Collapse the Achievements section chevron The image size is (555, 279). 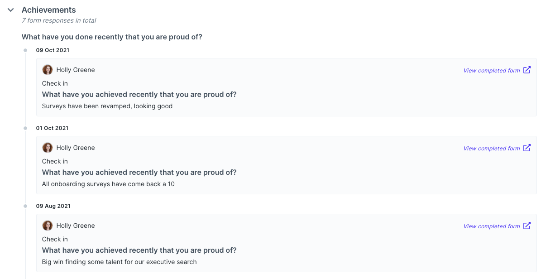click(11, 10)
